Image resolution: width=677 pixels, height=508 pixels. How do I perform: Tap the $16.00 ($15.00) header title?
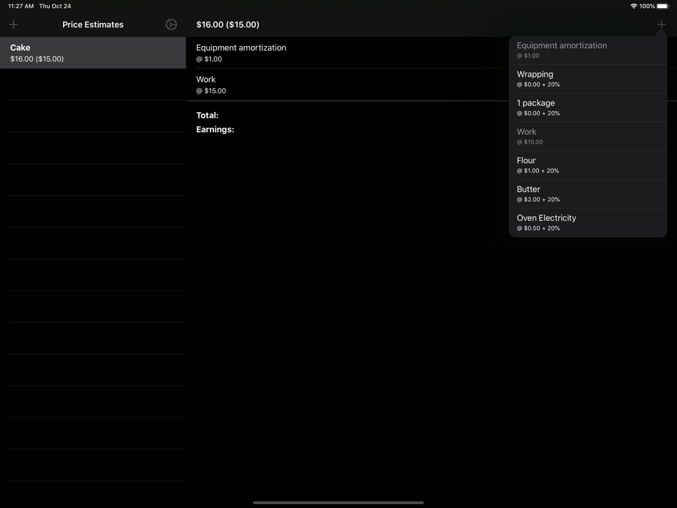[x=227, y=24]
